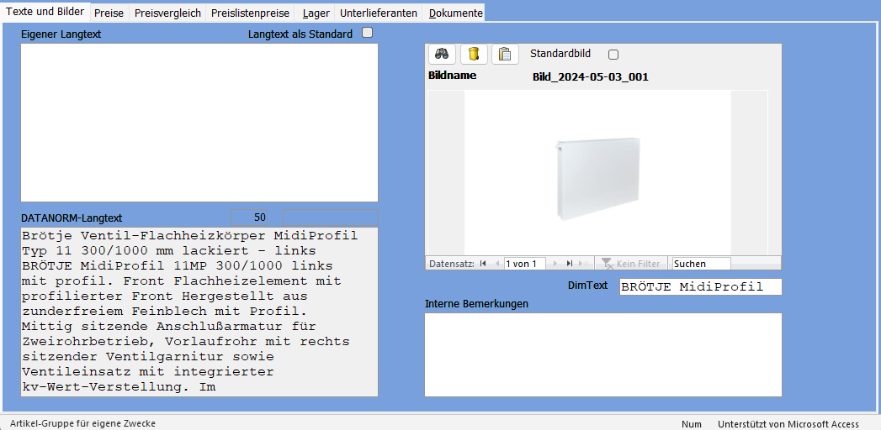Click the Eigener Langtext label
881x430 pixels.
(61, 34)
